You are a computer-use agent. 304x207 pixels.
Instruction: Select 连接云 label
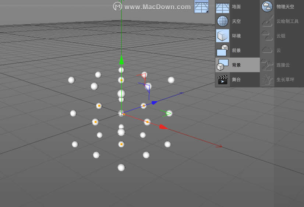283,65
